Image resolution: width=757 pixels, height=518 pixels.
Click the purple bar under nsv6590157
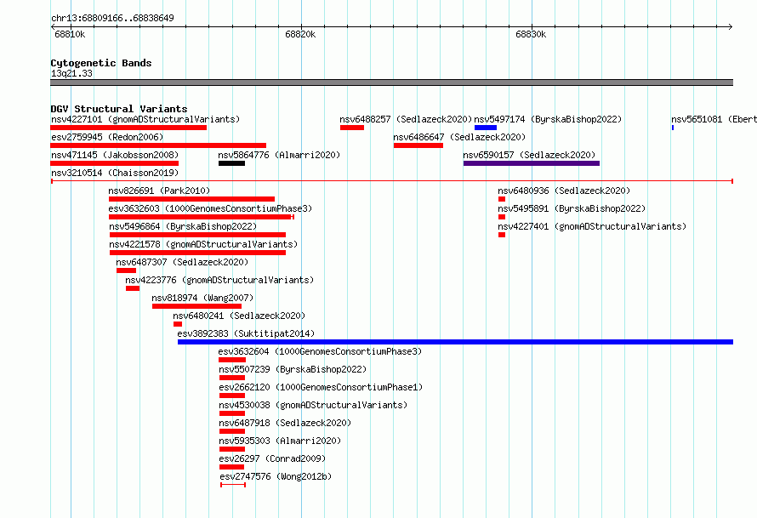point(532,163)
